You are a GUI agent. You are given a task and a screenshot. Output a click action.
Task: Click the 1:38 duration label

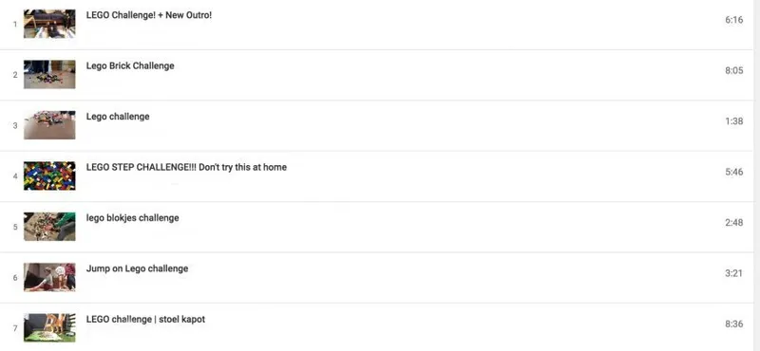click(733, 121)
